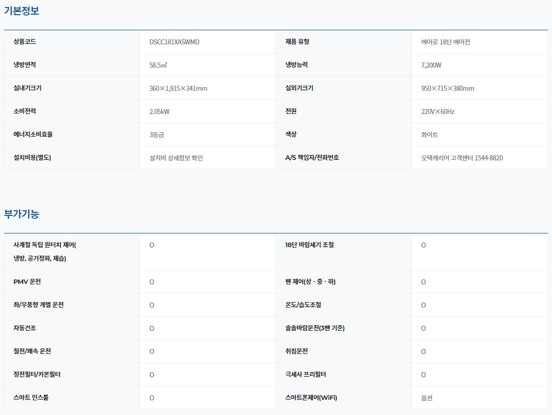Click the 정전필터/카본필터 feature label

(x=37, y=374)
